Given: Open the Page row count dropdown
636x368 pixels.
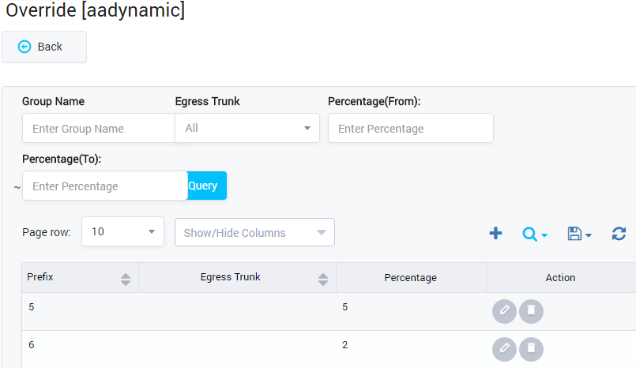Looking at the screenshot, I should pos(122,232).
